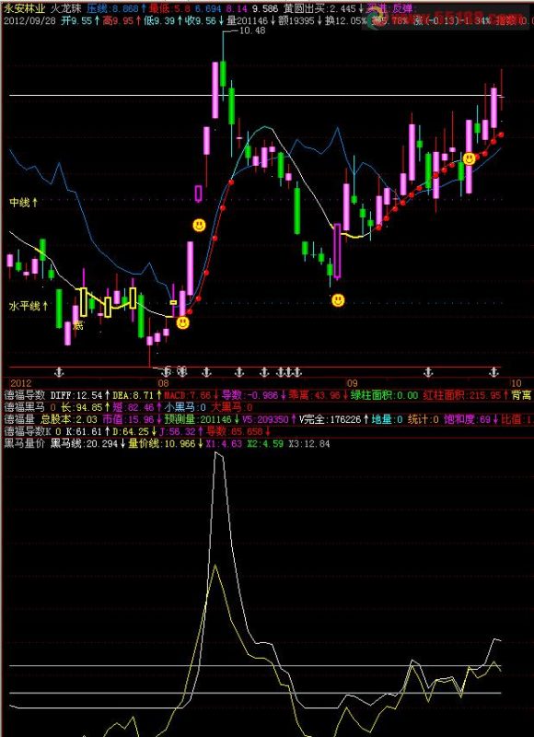Click the 08 month label on the date axis
This screenshot has width=534, height=737.
click(x=164, y=382)
